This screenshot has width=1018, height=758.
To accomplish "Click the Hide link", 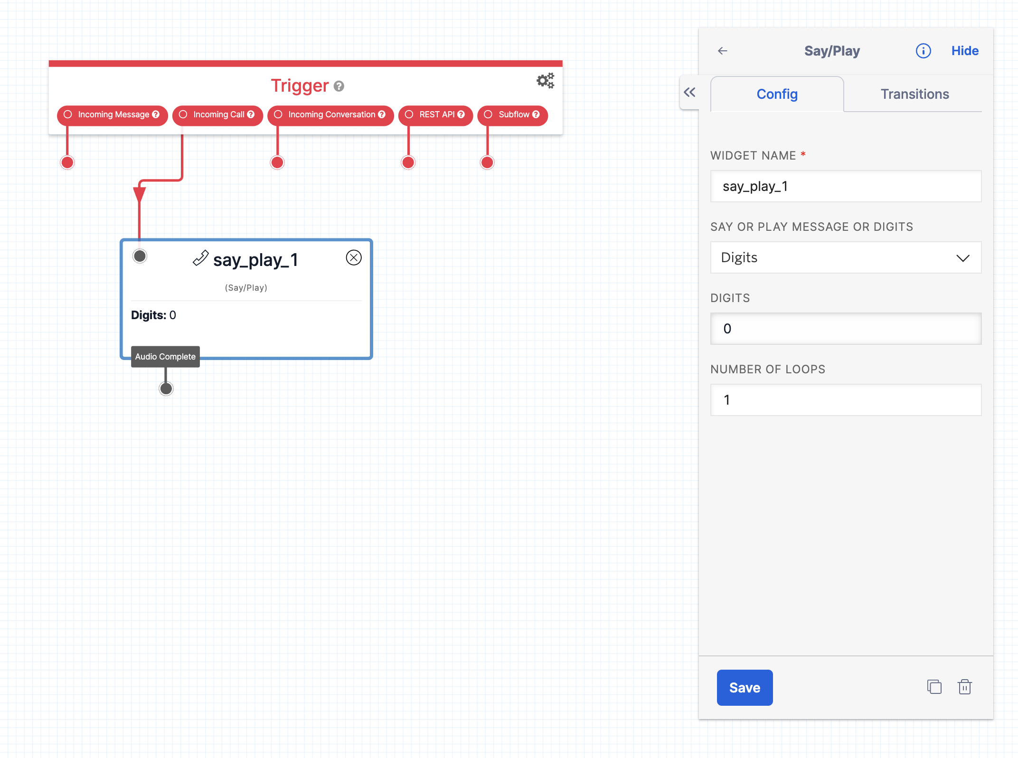I will pyautogui.click(x=964, y=51).
